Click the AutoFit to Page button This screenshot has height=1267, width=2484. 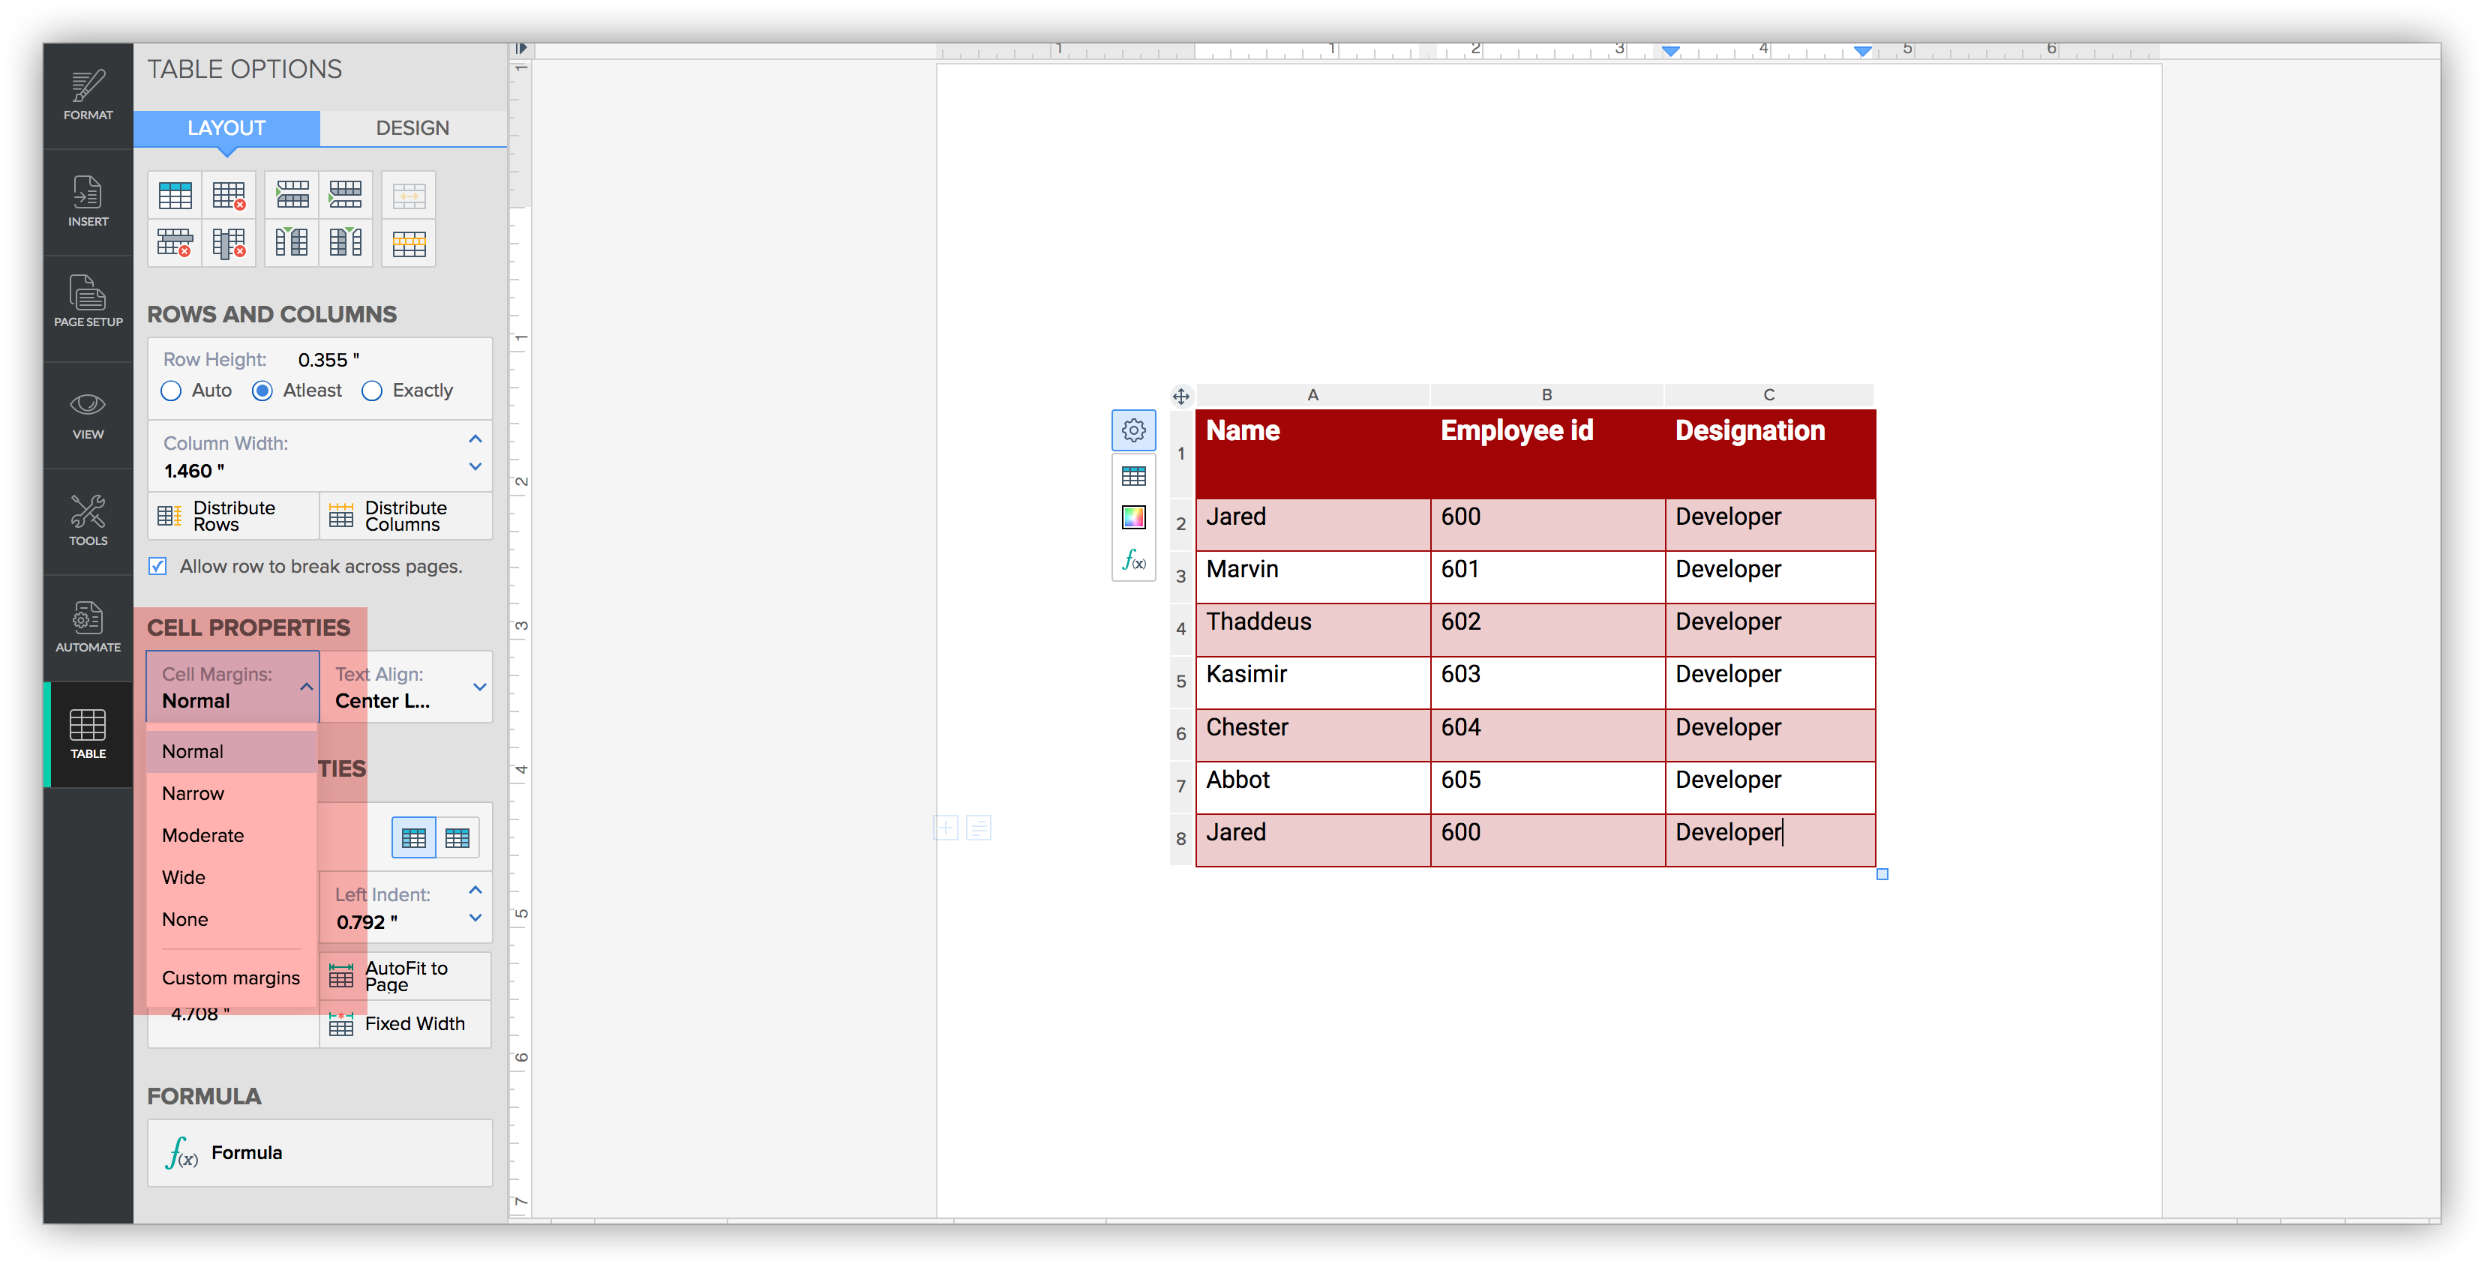point(406,976)
